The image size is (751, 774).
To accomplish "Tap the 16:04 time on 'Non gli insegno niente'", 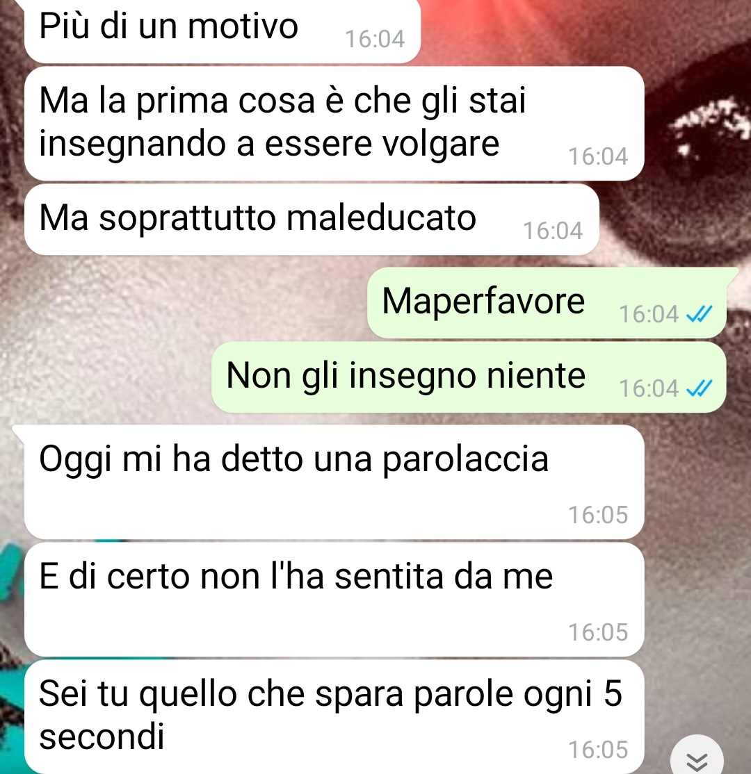I will tap(649, 388).
